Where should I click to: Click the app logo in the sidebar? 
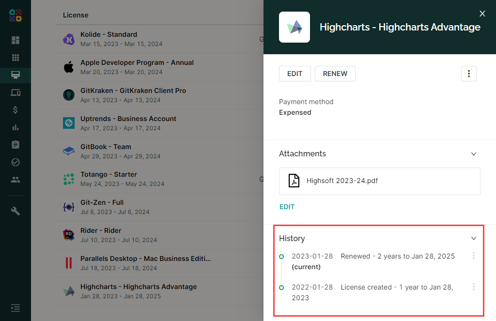pyautogui.click(x=15, y=15)
